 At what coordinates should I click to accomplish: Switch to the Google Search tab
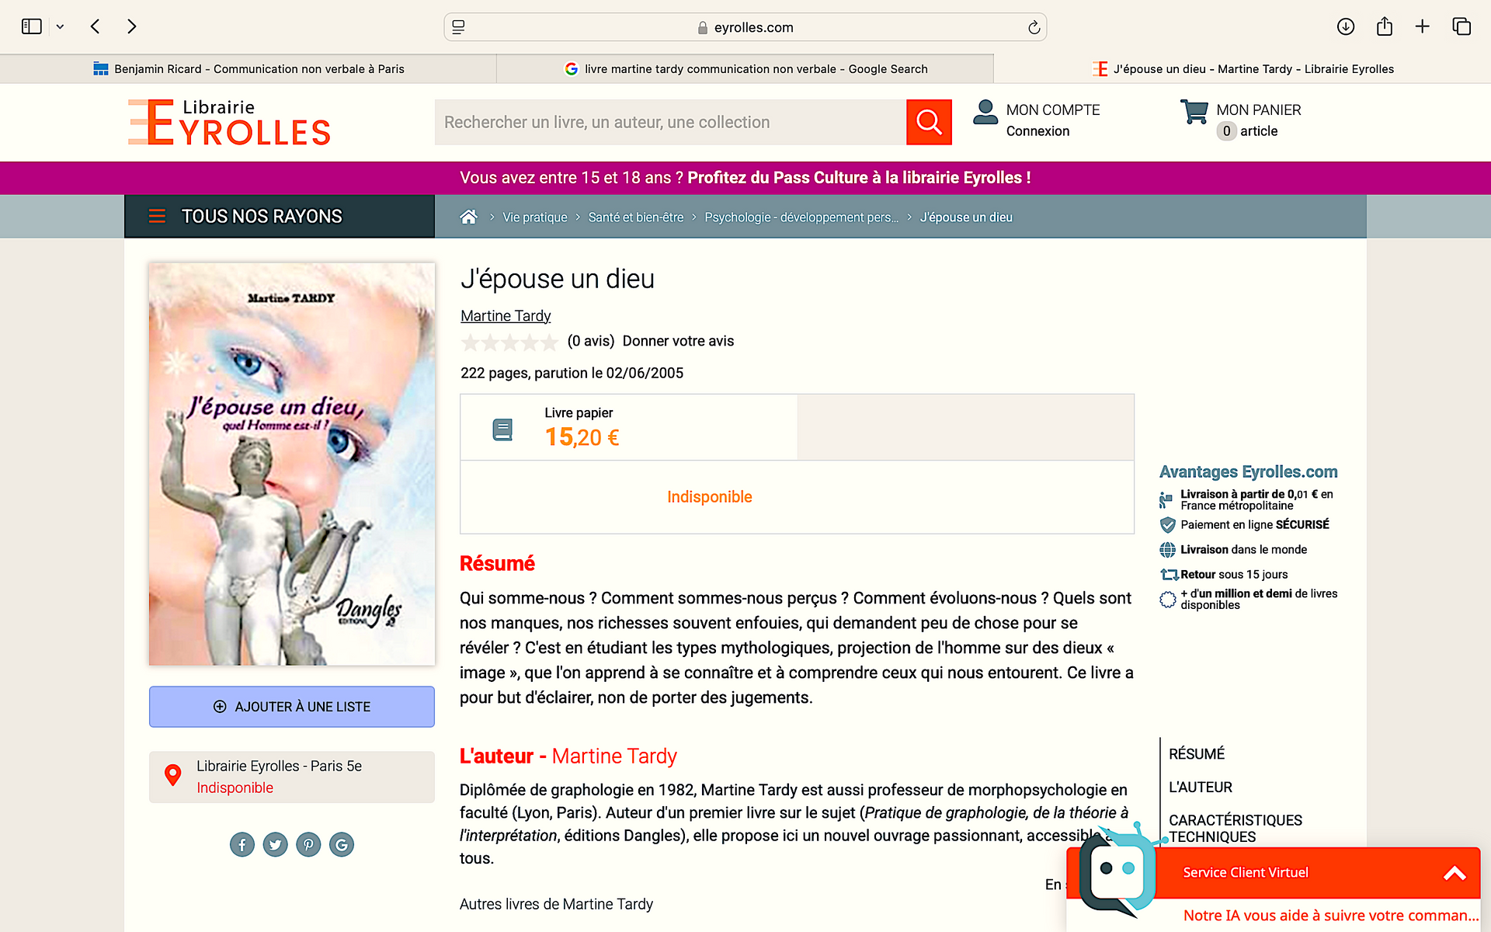745,69
